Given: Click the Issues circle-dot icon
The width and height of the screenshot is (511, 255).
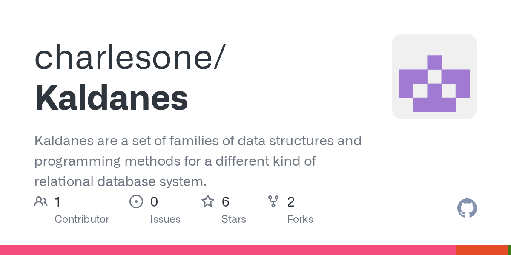Looking at the screenshot, I should tap(136, 201).
